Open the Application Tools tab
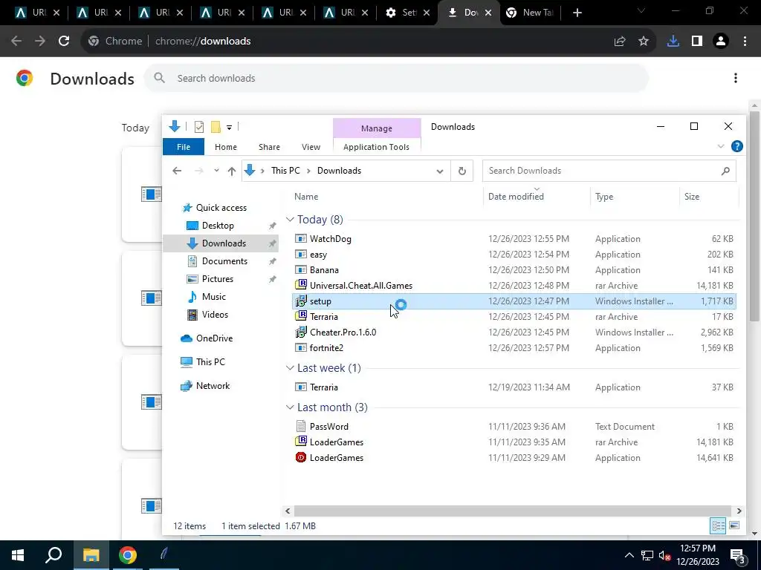761x570 pixels. [x=376, y=147]
